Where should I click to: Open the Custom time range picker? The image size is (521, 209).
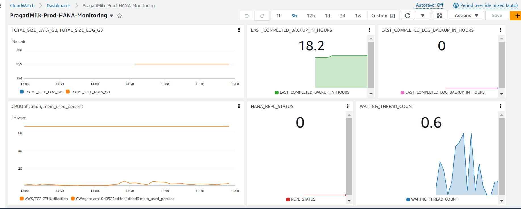tap(383, 16)
